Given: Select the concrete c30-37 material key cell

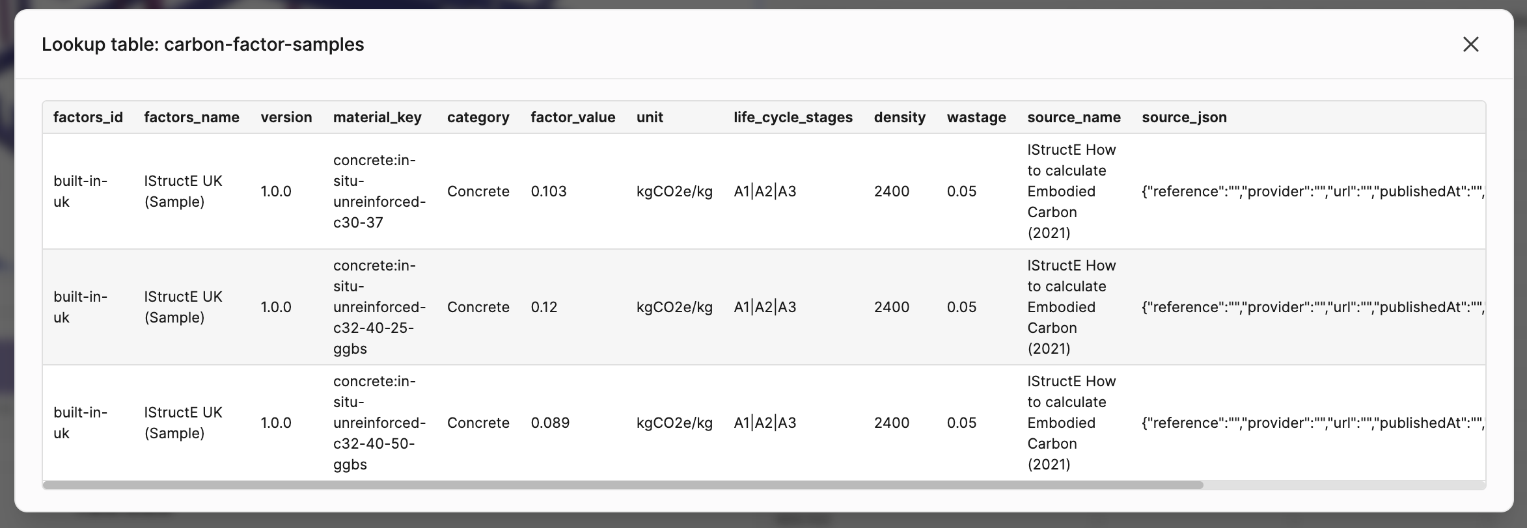Looking at the screenshot, I should [x=379, y=191].
